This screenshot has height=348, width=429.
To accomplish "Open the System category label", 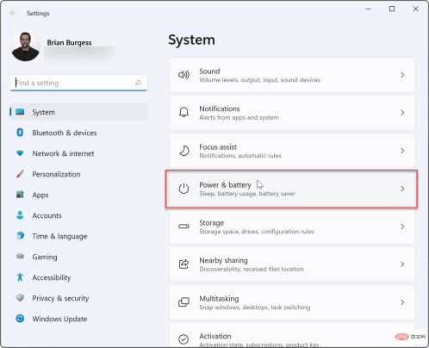I will (43, 112).
